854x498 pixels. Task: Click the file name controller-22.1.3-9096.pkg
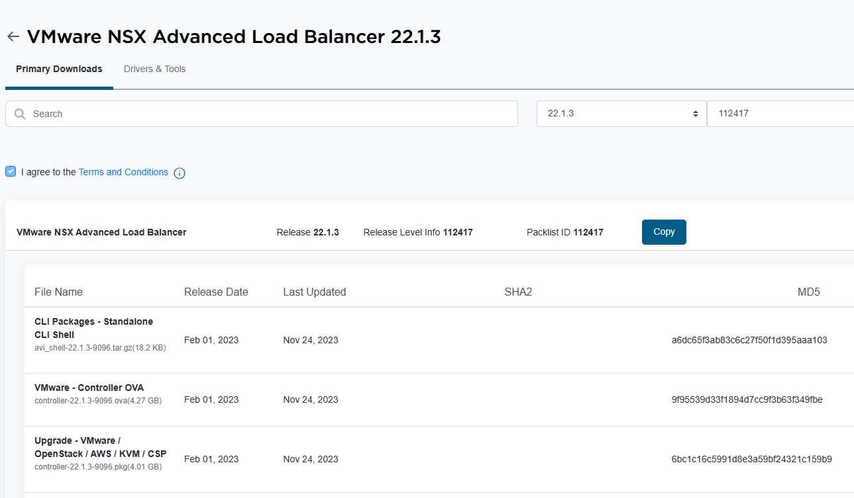point(98,467)
